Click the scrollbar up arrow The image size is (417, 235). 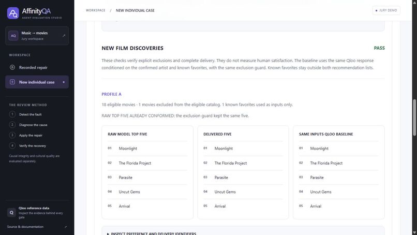414,2
